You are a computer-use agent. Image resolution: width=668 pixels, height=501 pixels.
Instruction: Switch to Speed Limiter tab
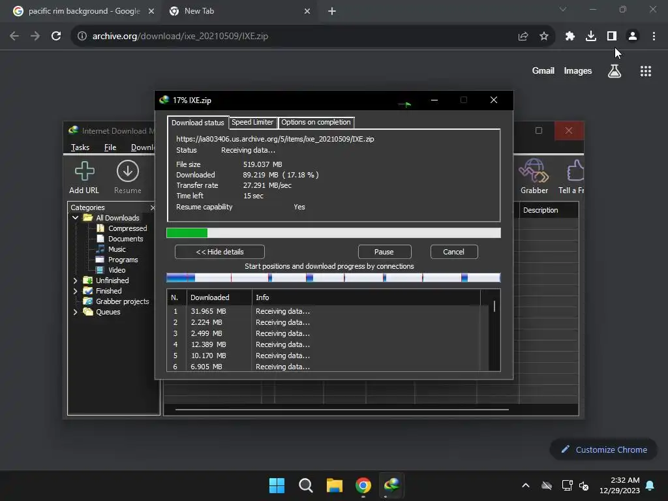(x=252, y=122)
